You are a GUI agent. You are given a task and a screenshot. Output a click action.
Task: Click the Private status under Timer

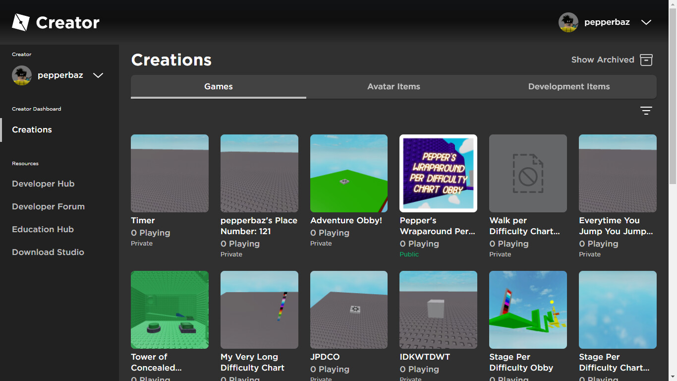coord(141,243)
